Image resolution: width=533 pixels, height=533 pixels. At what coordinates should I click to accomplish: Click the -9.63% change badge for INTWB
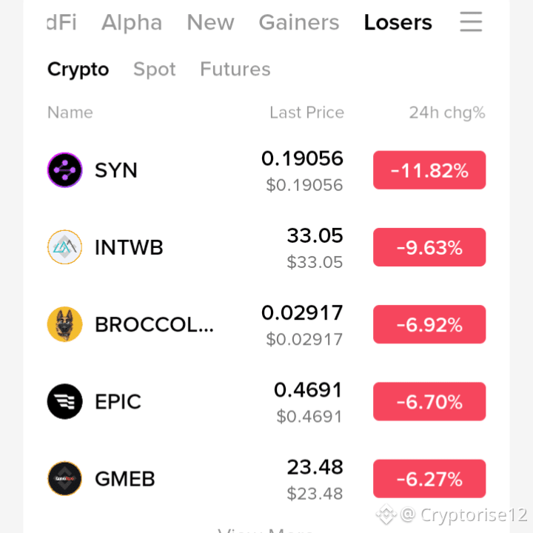429,247
